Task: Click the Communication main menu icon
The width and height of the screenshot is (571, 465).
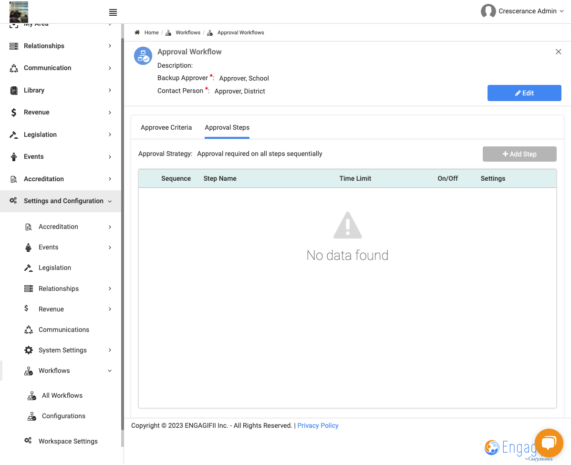Action: (x=14, y=68)
